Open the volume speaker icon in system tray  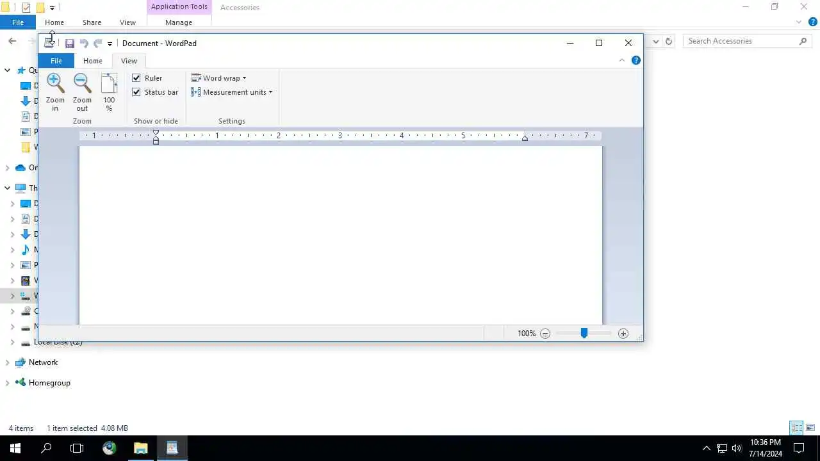click(x=737, y=448)
